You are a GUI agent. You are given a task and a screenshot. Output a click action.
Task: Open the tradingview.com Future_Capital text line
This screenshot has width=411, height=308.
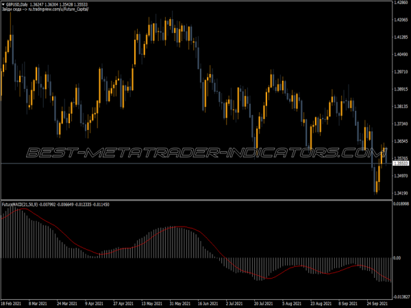click(x=45, y=9)
